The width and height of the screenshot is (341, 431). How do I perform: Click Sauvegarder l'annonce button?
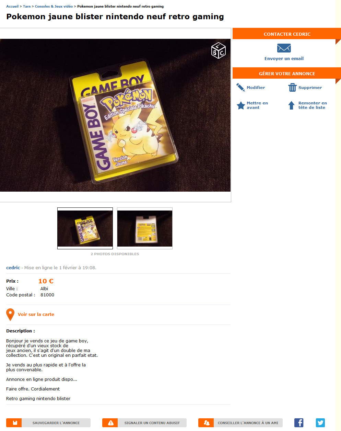[48, 423]
